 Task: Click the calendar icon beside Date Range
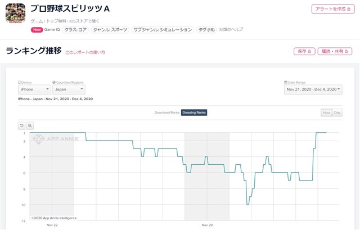[x=286, y=83]
